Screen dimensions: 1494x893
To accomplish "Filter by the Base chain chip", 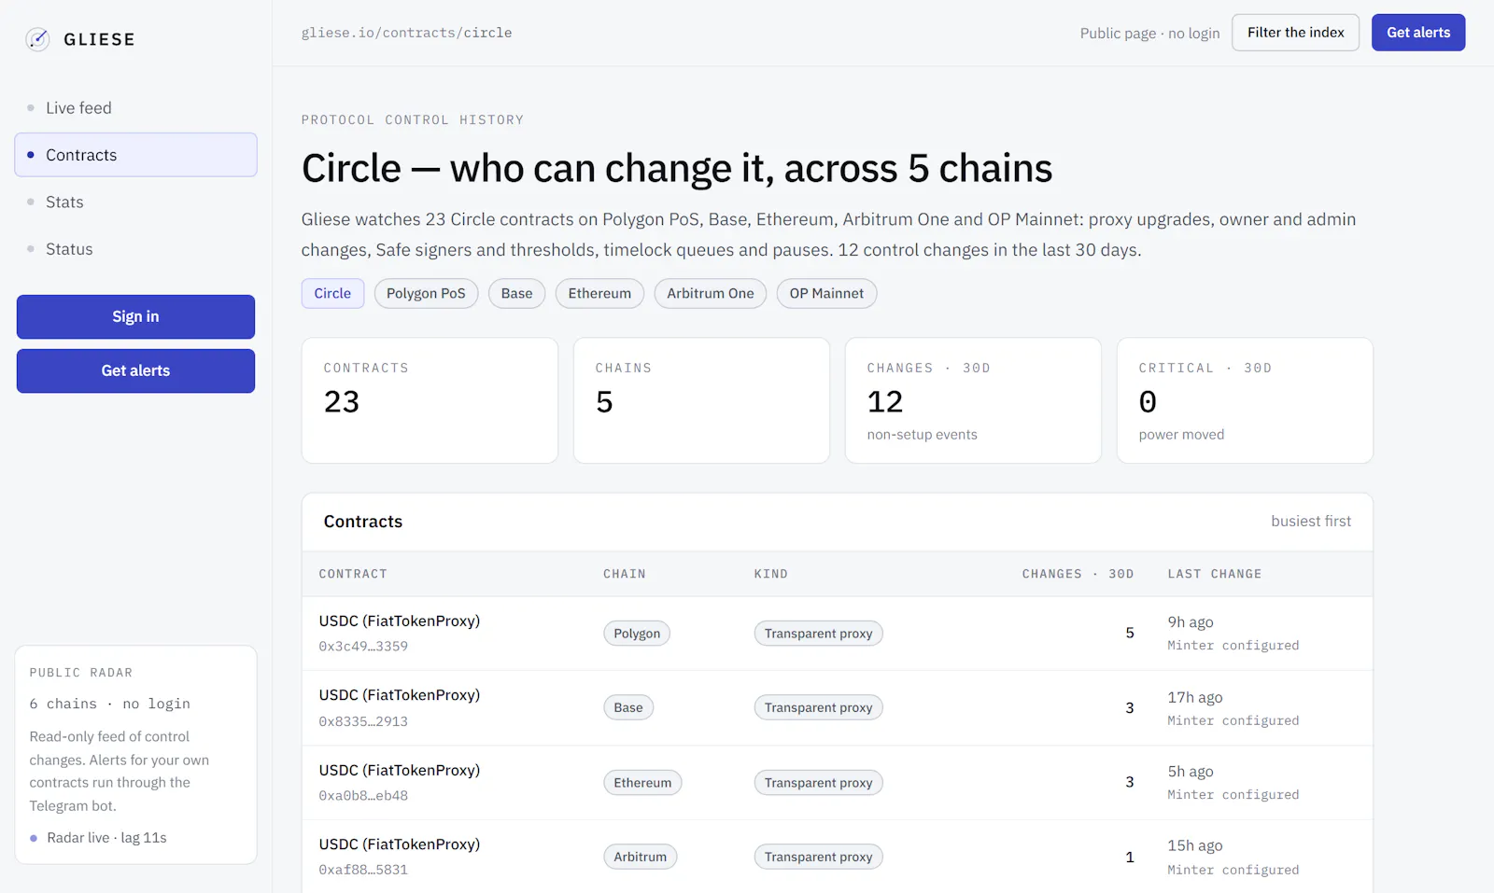I will pyautogui.click(x=516, y=293).
